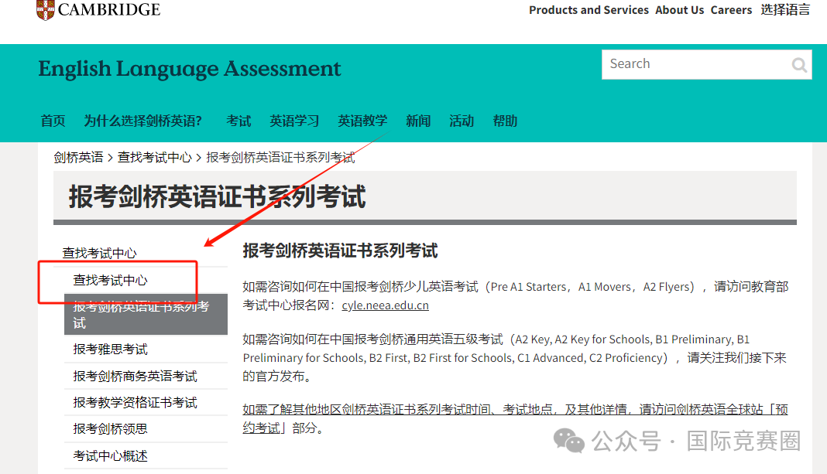Open 帮助 in the navigation bar
This screenshot has width=827, height=474.
[x=505, y=121]
